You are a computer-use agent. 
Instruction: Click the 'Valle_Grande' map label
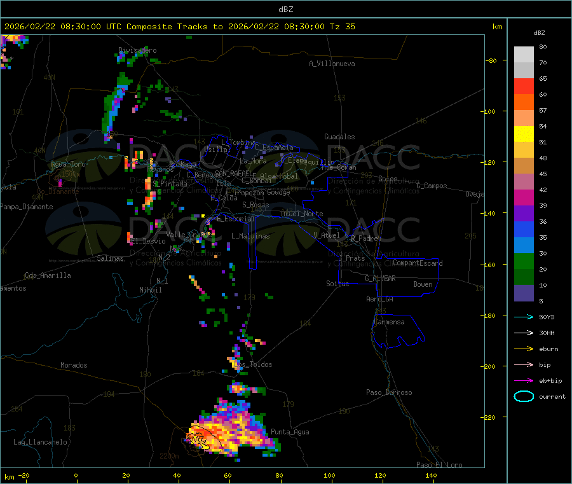click(189, 234)
